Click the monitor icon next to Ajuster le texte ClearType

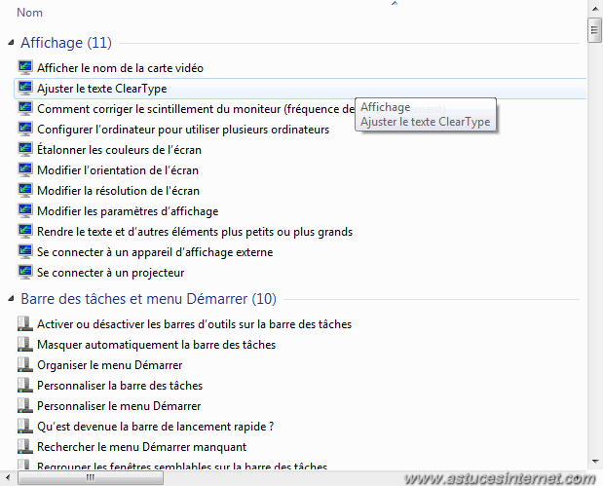(x=25, y=88)
